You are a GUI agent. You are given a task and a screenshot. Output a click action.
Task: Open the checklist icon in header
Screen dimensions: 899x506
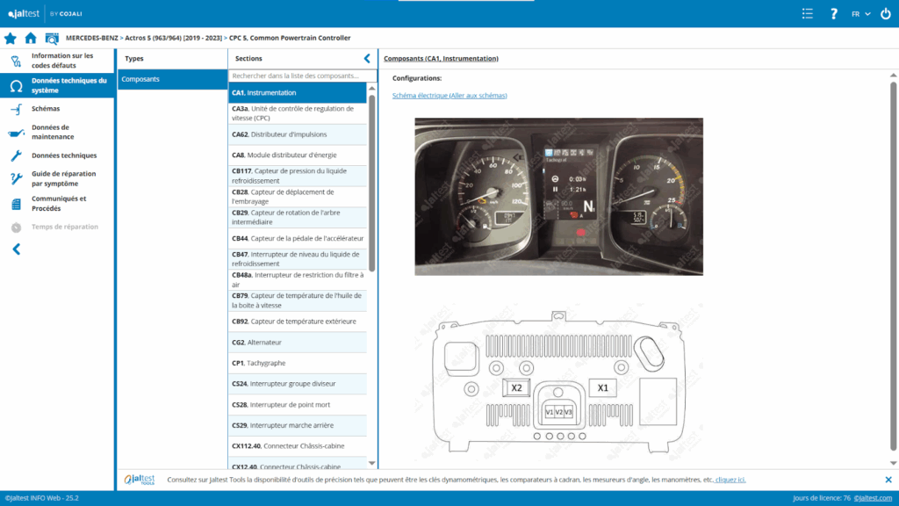808,13
